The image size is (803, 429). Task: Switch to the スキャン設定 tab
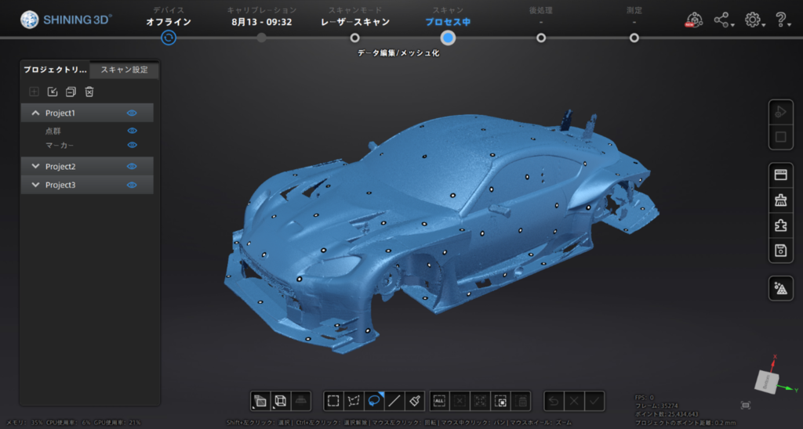(x=124, y=70)
